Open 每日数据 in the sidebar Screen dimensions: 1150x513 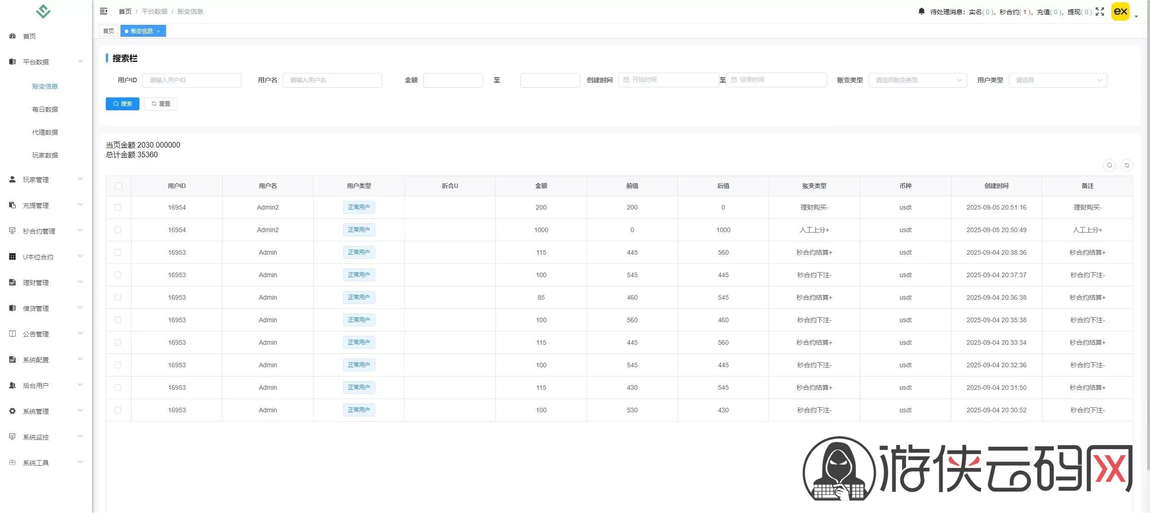point(45,109)
